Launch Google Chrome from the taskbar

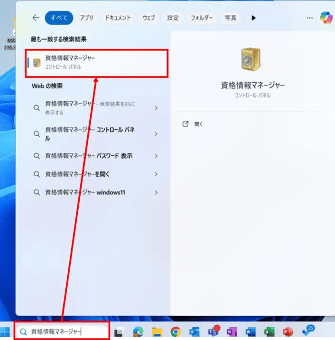pyautogui.click(x=176, y=331)
